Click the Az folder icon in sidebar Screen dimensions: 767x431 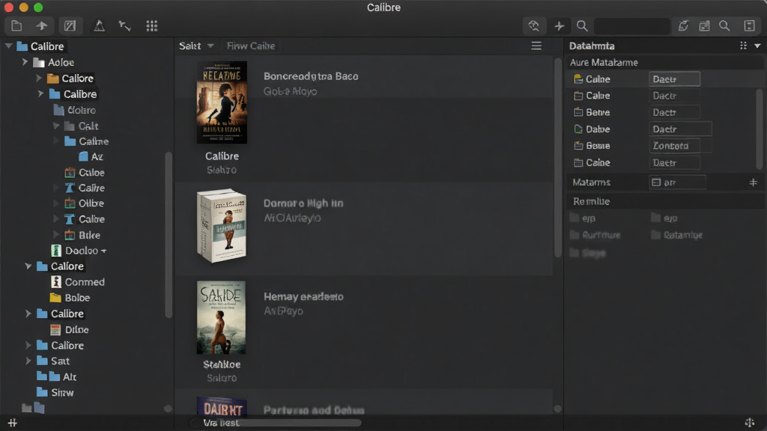[x=84, y=156]
